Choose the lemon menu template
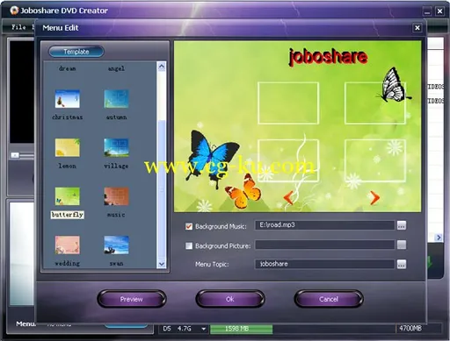Viewport: 450px width, 341px height. 68,147
